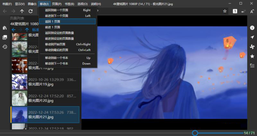Choose 移动到开始页面 entry
Image resolution: width=257 pixels, height=136 pixels.
(x=68, y=44)
